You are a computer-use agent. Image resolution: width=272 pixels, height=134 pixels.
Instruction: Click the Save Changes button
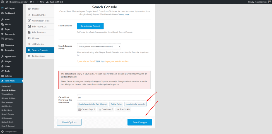140,122
